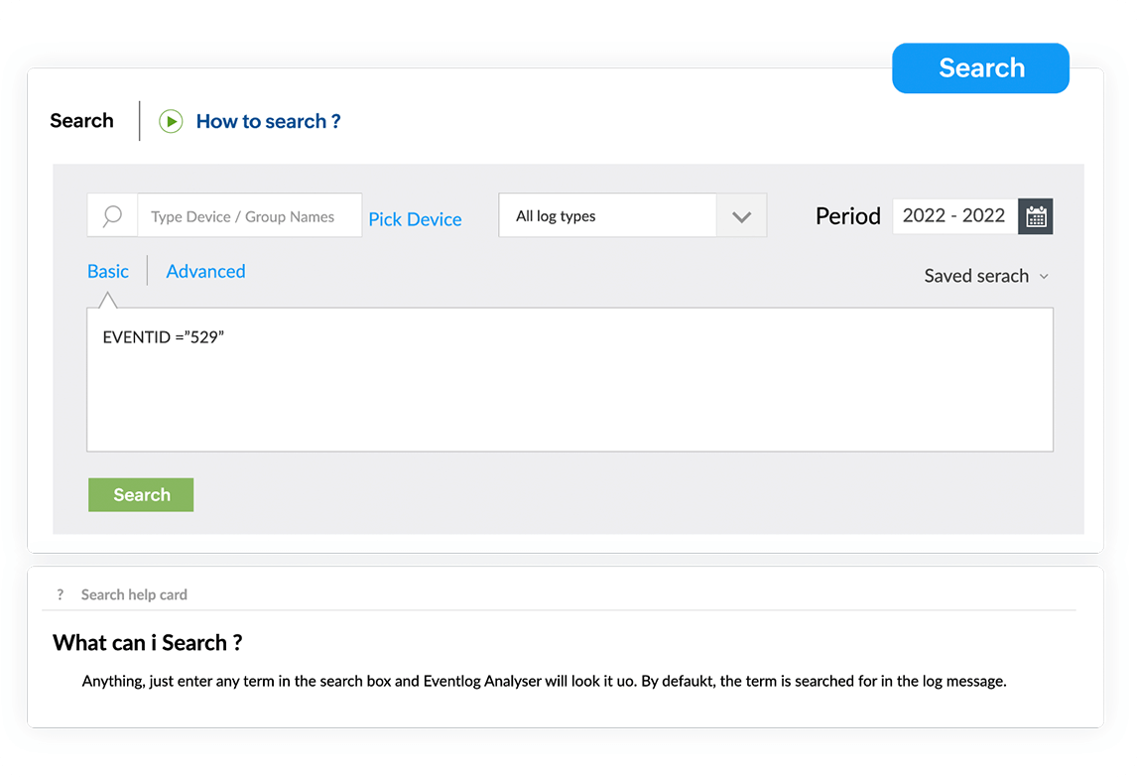The height and width of the screenshot is (777, 1137).
Task: Click the play icon beside How to search
Action: pos(171,121)
